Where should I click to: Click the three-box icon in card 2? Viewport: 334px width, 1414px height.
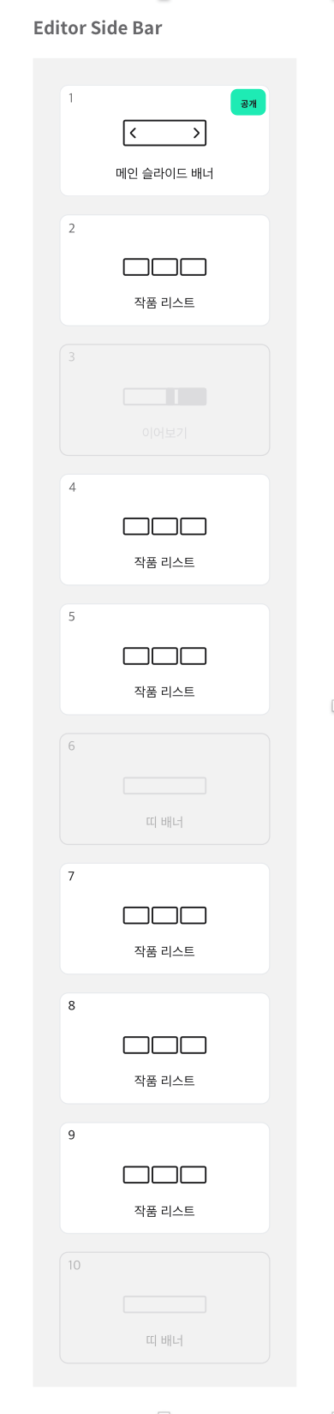pos(164,267)
